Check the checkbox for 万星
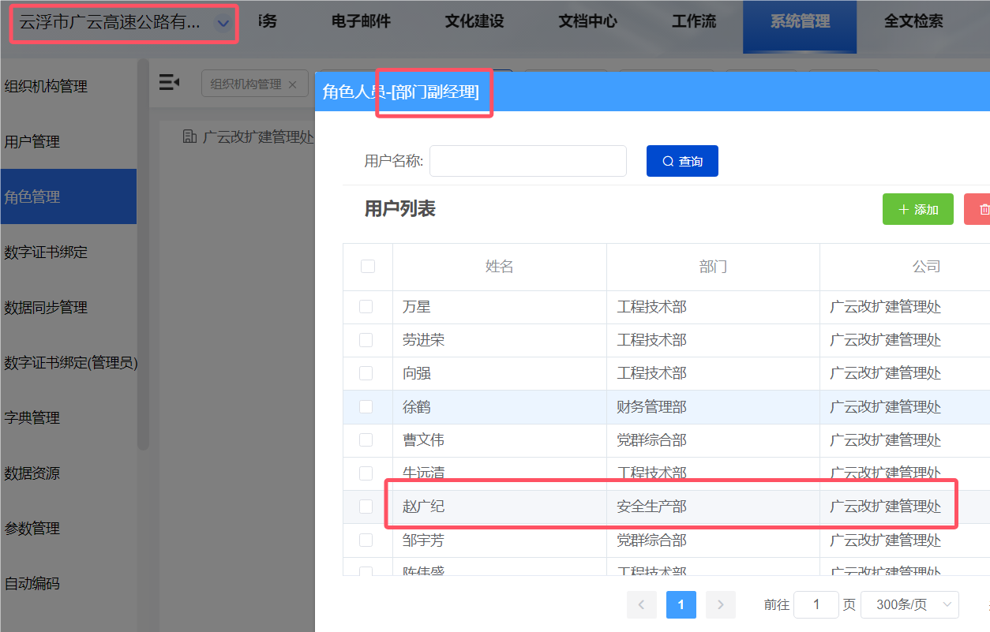990x632 pixels. [x=366, y=306]
